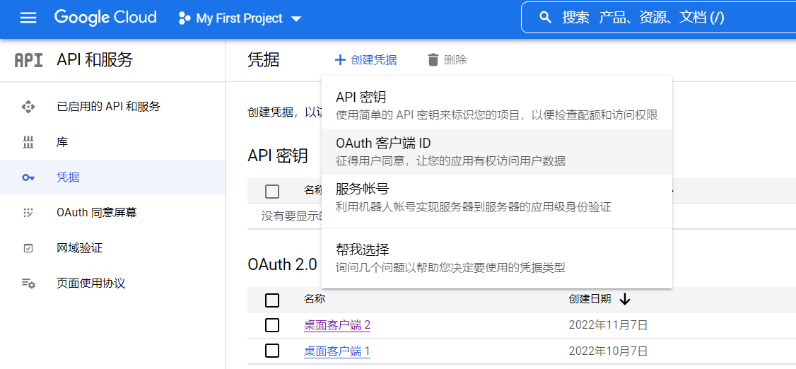Check the box for 桌面客户端 2
Viewport: 796px width, 369px height.
tap(272, 325)
